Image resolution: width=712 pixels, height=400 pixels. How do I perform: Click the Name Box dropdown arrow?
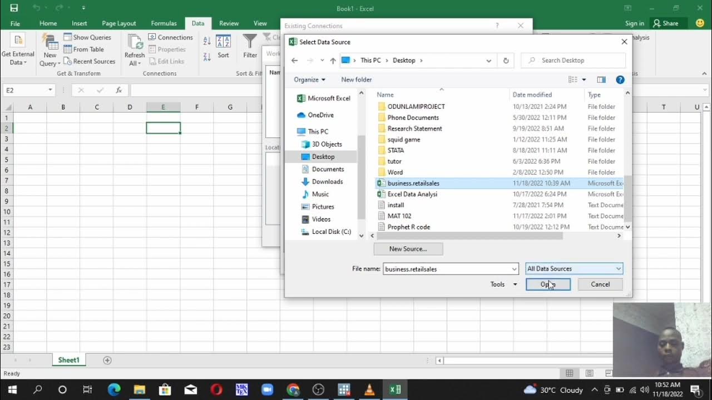(50, 90)
